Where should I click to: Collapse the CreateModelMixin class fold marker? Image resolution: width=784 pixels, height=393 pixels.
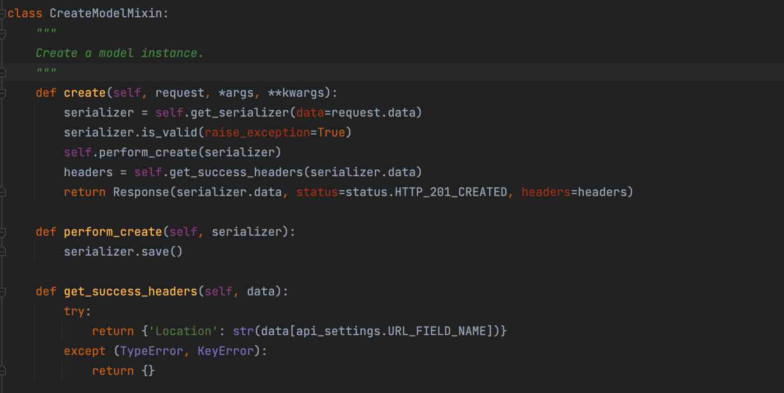pyautogui.click(x=2, y=14)
